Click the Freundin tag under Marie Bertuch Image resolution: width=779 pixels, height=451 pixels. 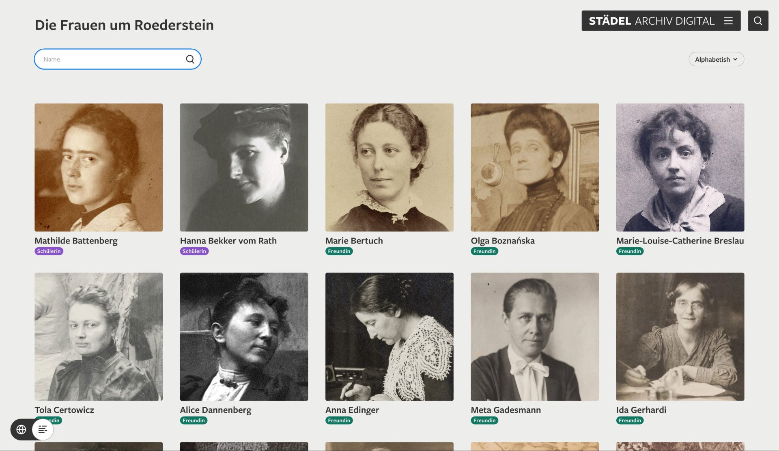(x=339, y=251)
